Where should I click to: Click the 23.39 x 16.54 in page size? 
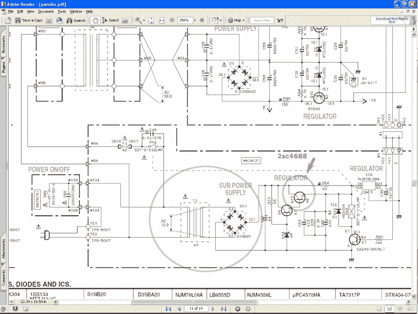(x=33, y=302)
